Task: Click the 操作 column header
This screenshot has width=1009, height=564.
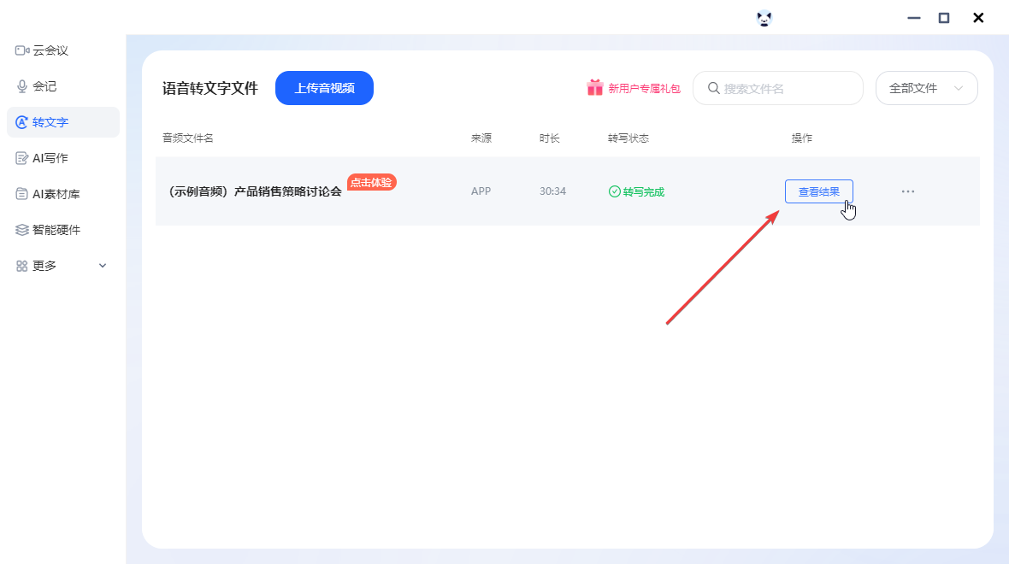Action: coord(802,138)
